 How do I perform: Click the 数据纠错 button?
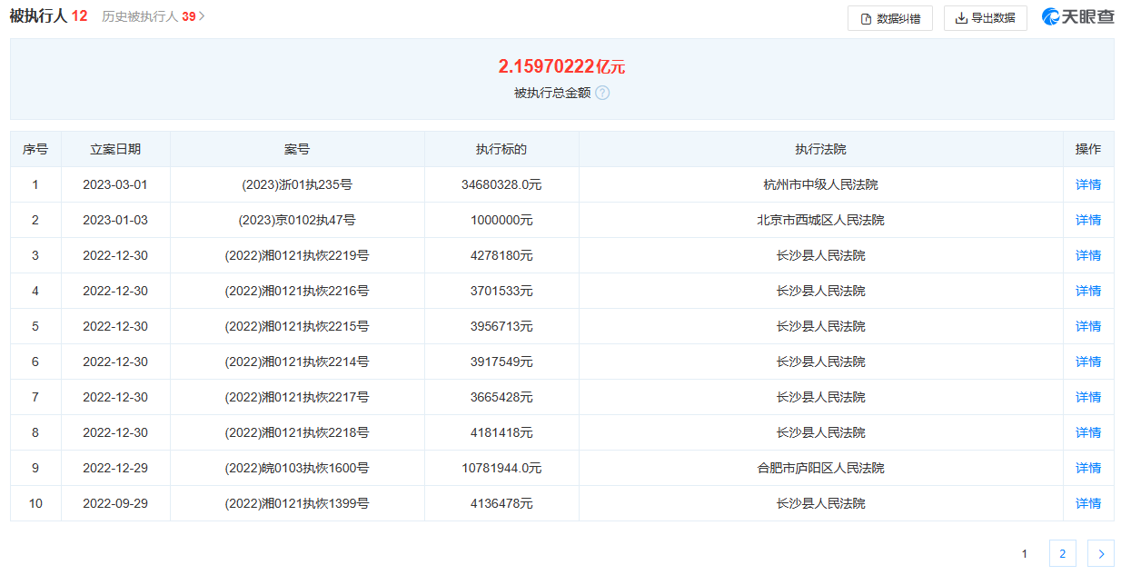pos(890,18)
